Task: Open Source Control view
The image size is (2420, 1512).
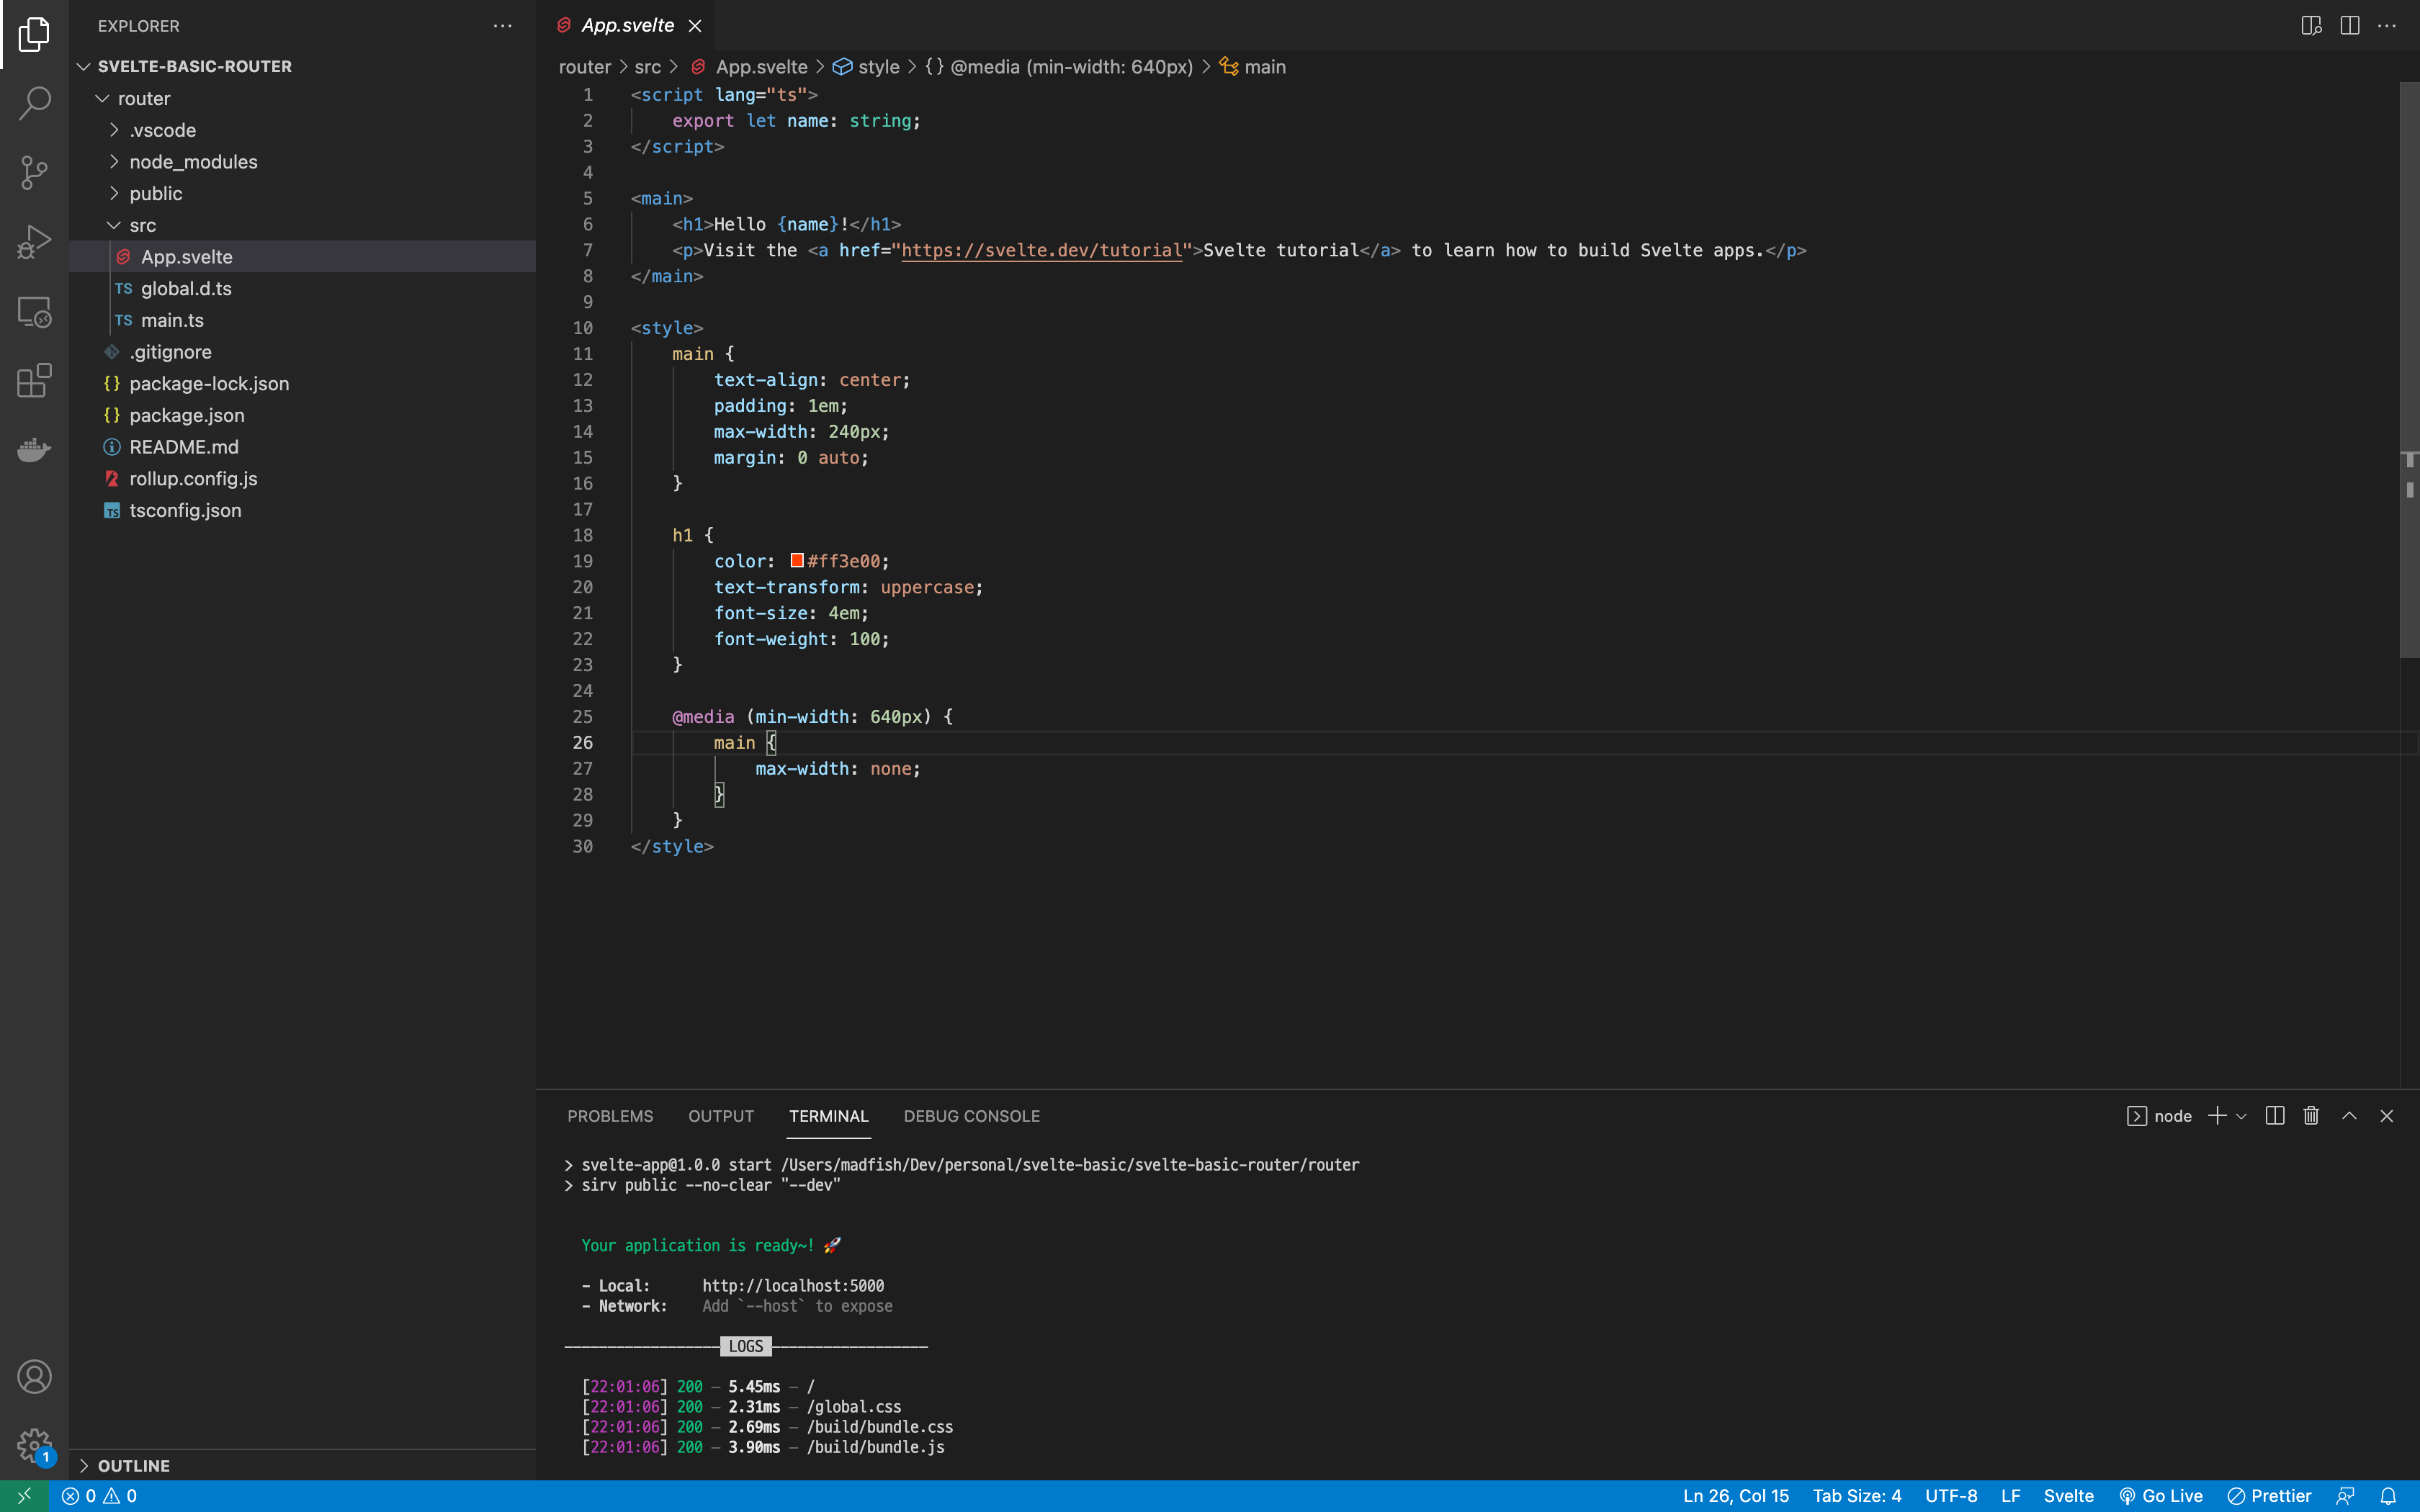Action: pyautogui.click(x=34, y=172)
